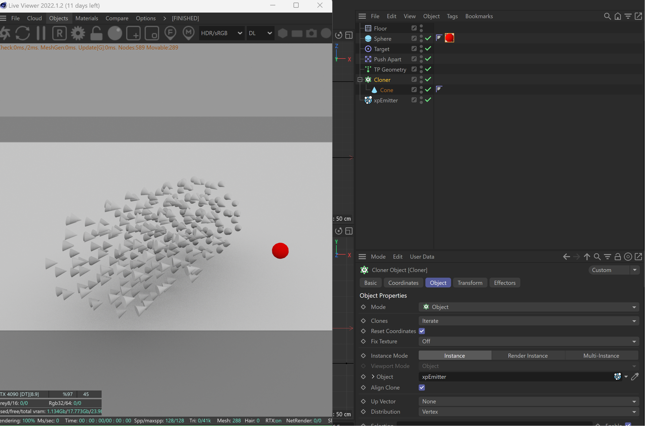
Task: Collapse the Cloner tree item
Action: tap(360, 80)
